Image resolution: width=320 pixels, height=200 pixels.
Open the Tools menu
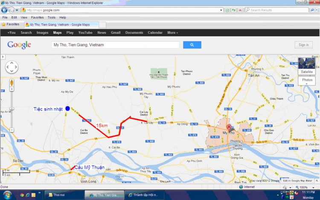click(x=52, y=18)
